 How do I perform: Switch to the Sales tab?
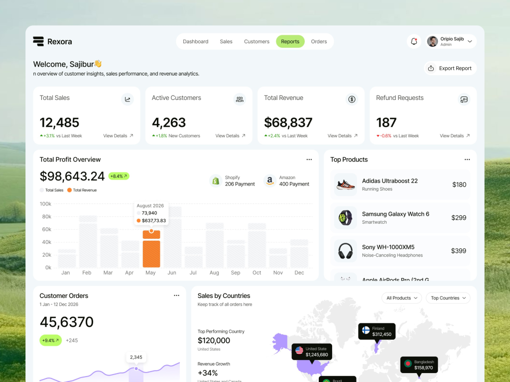[x=226, y=42]
